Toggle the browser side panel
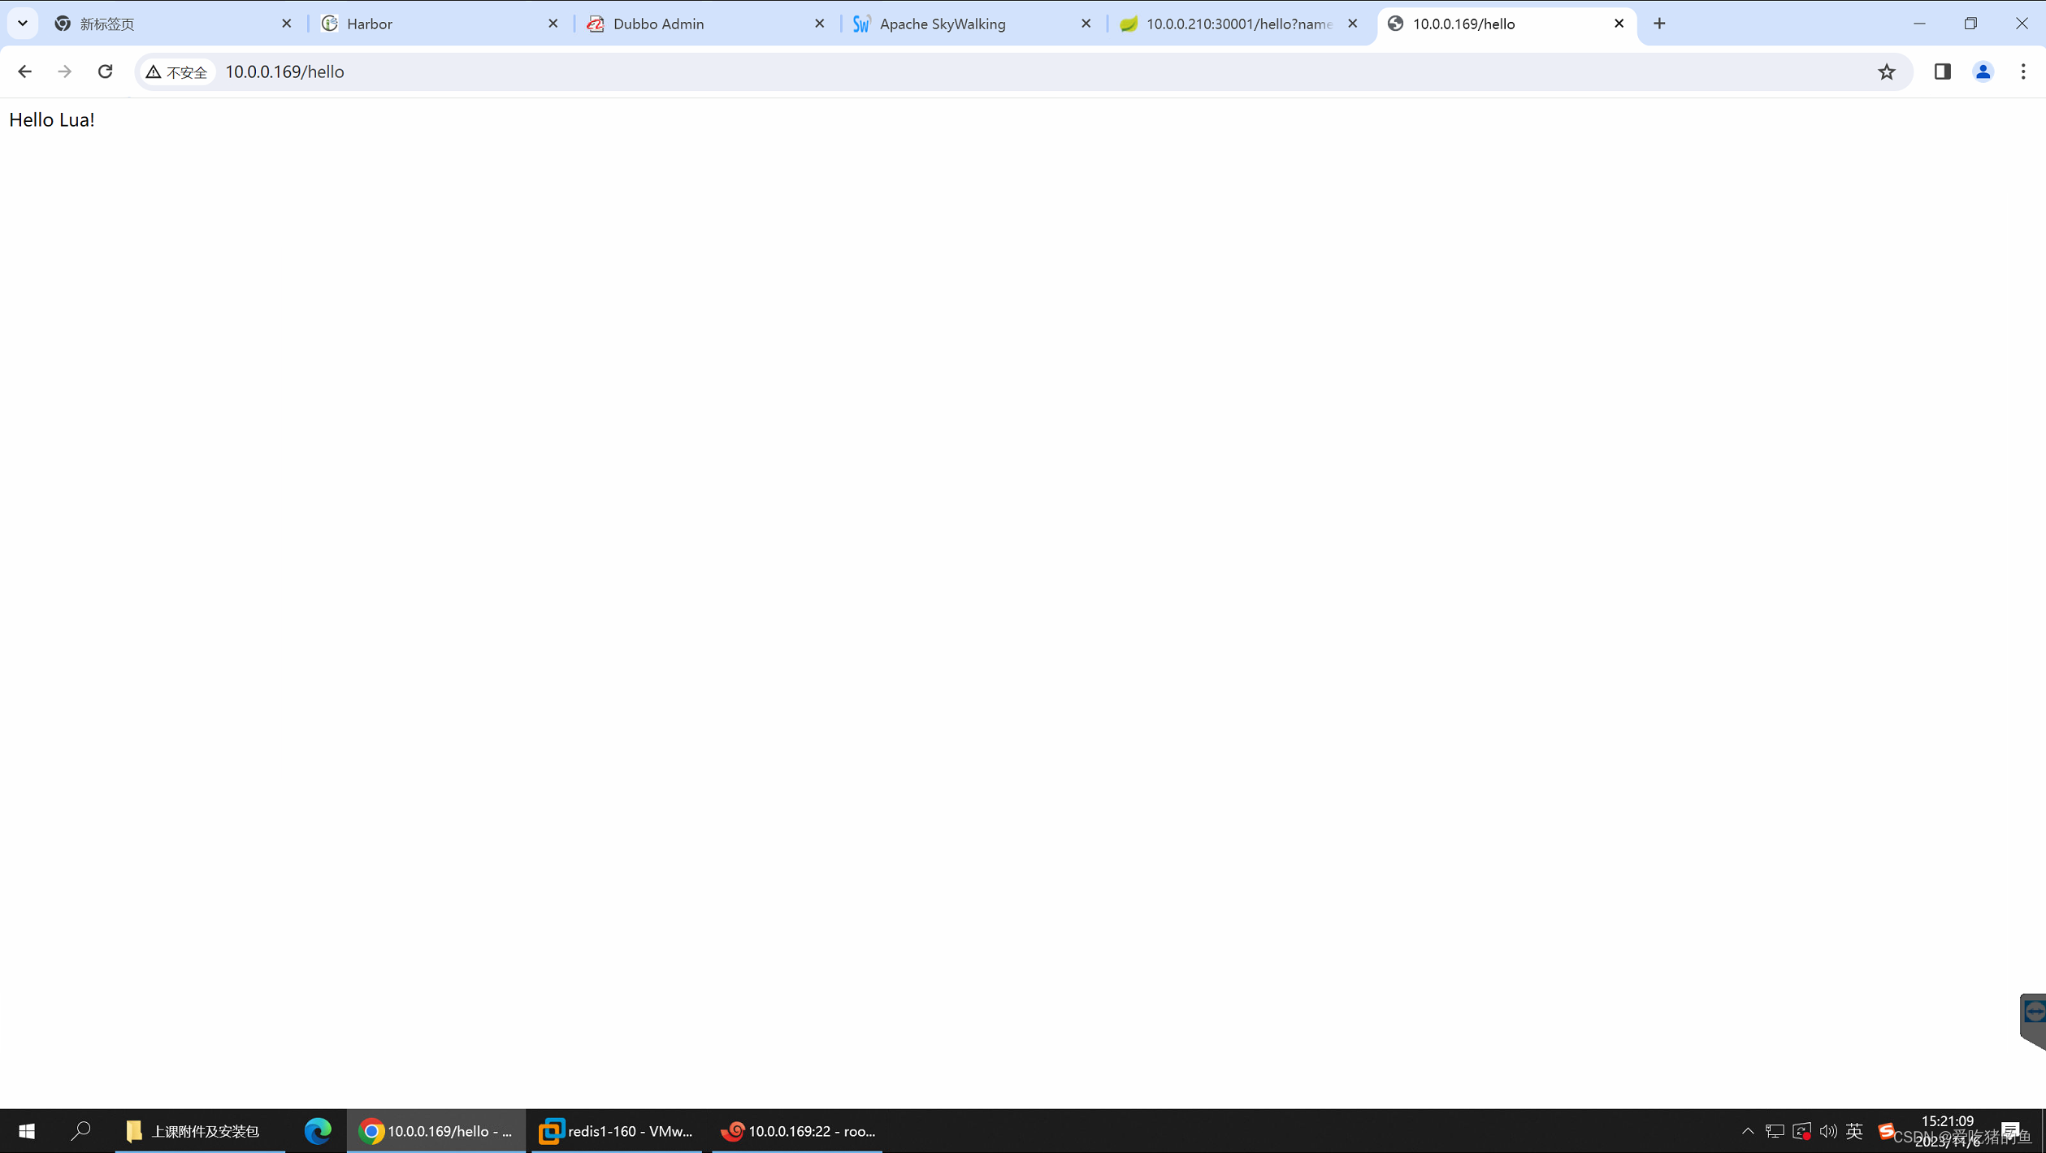2046x1153 pixels. pyautogui.click(x=1942, y=72)
